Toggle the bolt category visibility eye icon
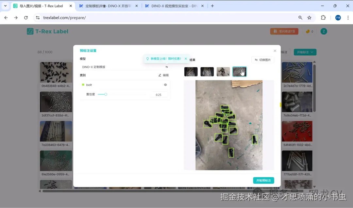This screenshot has height=208, width=353. [x=165, y=84]
